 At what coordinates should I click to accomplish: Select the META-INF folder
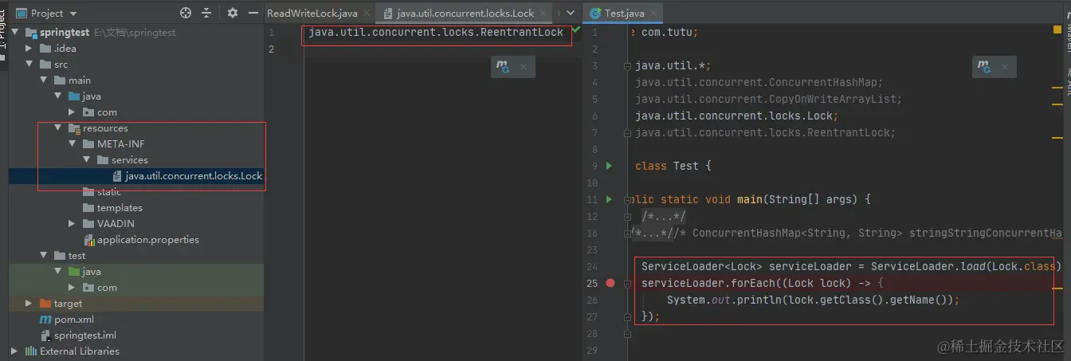(121, 144)
